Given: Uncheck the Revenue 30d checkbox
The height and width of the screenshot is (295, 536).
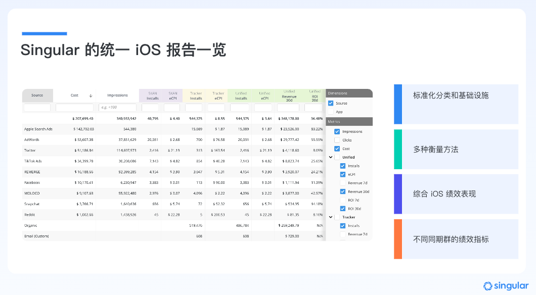Looking at the screenshot, I should pyautogui.click(x=342, y=191).
